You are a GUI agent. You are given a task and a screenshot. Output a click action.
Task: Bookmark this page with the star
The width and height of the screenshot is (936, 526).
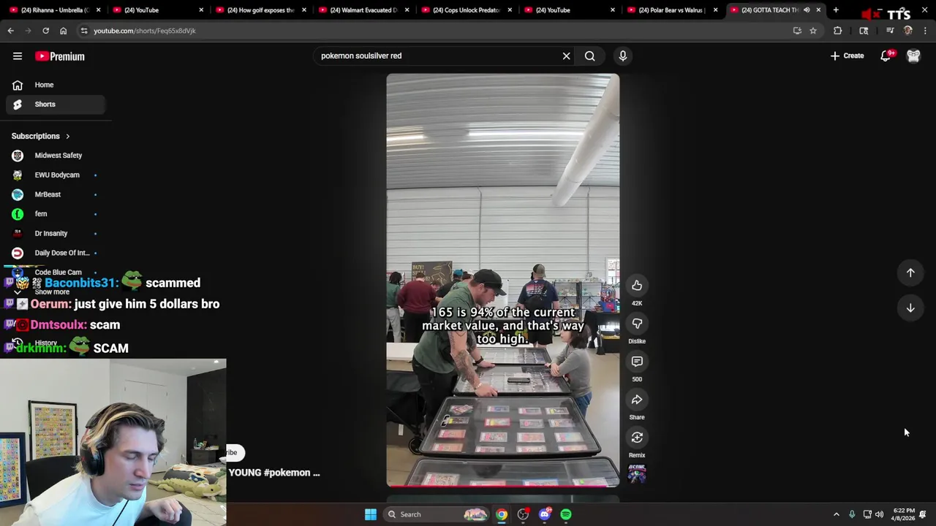[x=812, y=31]
